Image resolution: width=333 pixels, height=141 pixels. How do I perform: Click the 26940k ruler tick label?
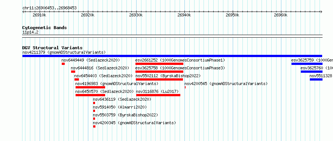(x=184, y=15)
